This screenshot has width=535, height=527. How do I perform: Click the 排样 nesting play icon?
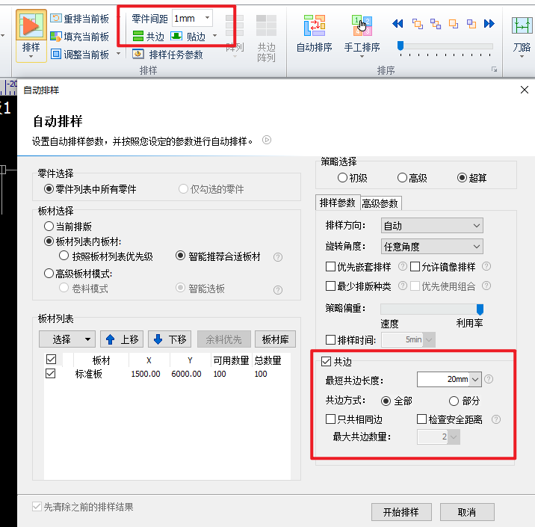[31, 25]
